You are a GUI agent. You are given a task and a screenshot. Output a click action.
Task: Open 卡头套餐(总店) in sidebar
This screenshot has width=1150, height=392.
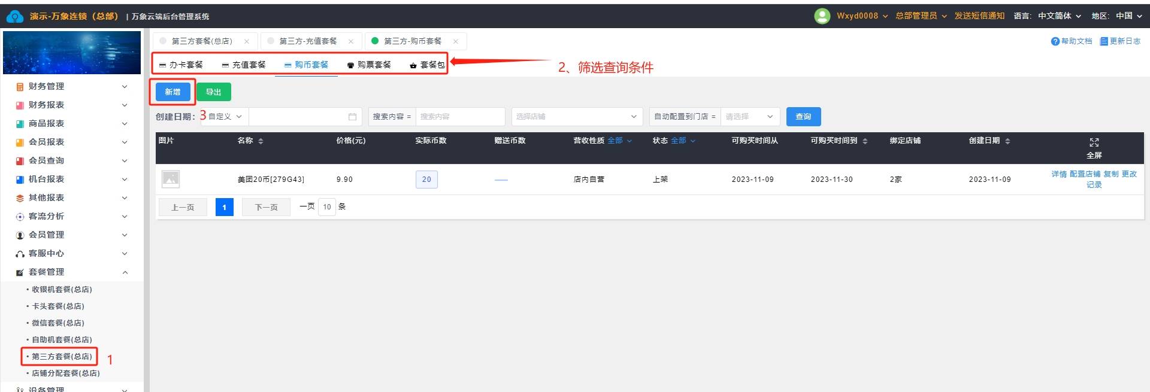(57, 306)
